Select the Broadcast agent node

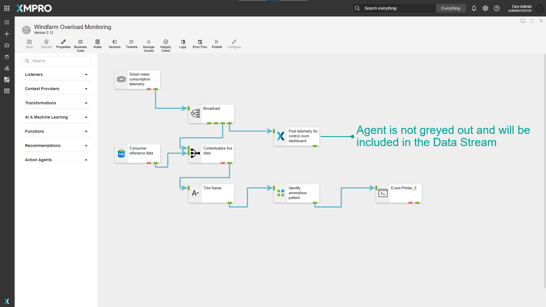click(x=211, y=113)
